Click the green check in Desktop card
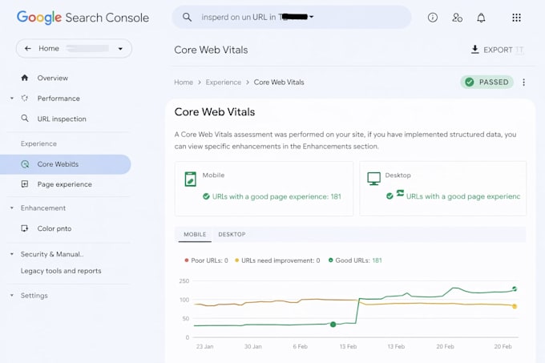This screenshot has width=545, height=363. pyautogui.click(x=390, y=196)
